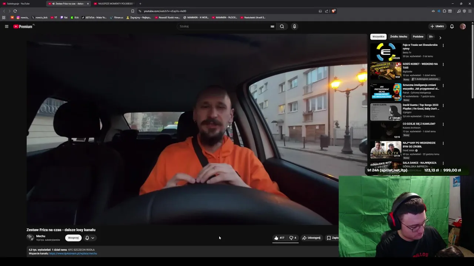
Task: Open the Nastolatek Ukradł bookmark
Action: click(x=253, y=17)
